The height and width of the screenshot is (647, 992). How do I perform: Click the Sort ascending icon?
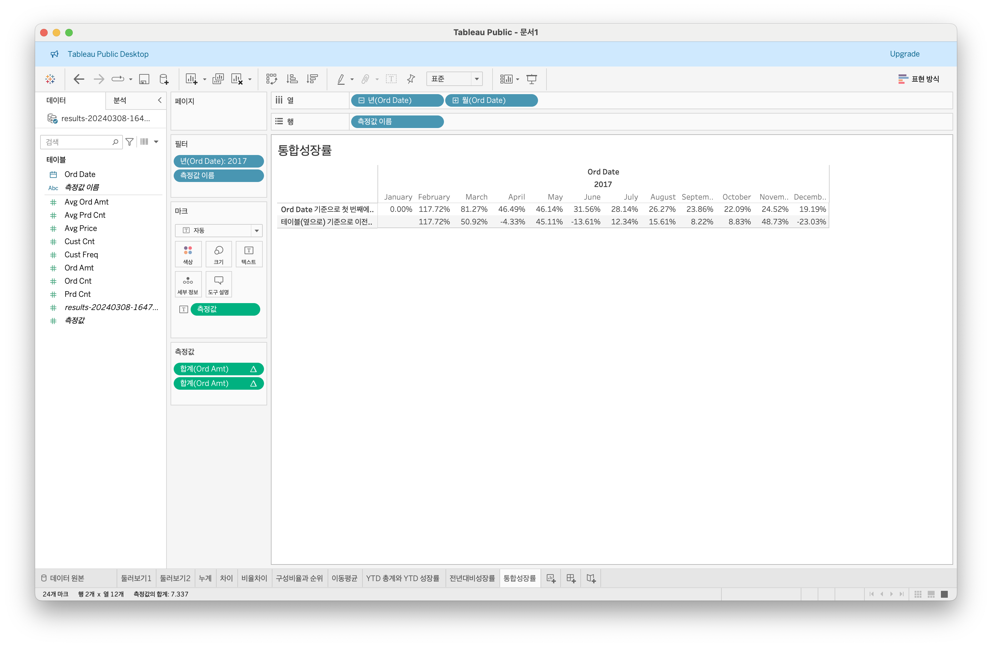point(292,79)
